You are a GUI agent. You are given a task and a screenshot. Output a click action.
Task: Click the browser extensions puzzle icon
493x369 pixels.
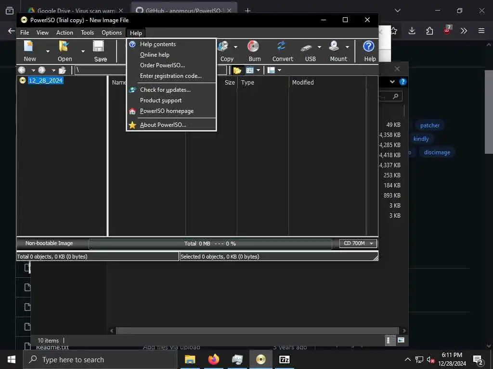click(429, 31)
